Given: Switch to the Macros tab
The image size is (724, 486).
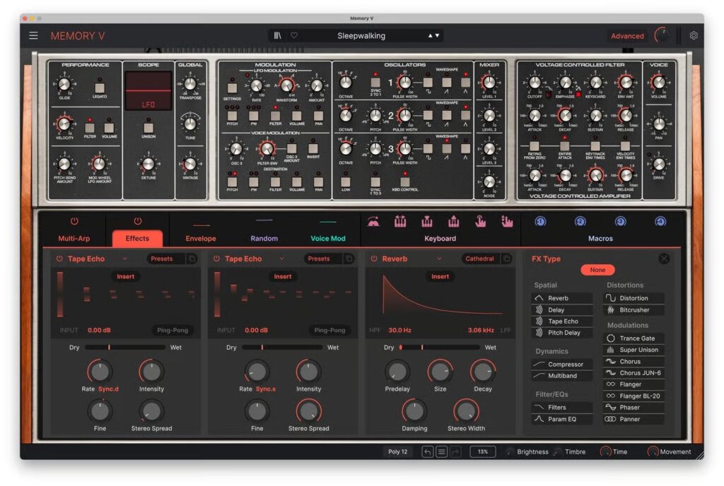Looking at the screenshot, I should coord(600,238).
